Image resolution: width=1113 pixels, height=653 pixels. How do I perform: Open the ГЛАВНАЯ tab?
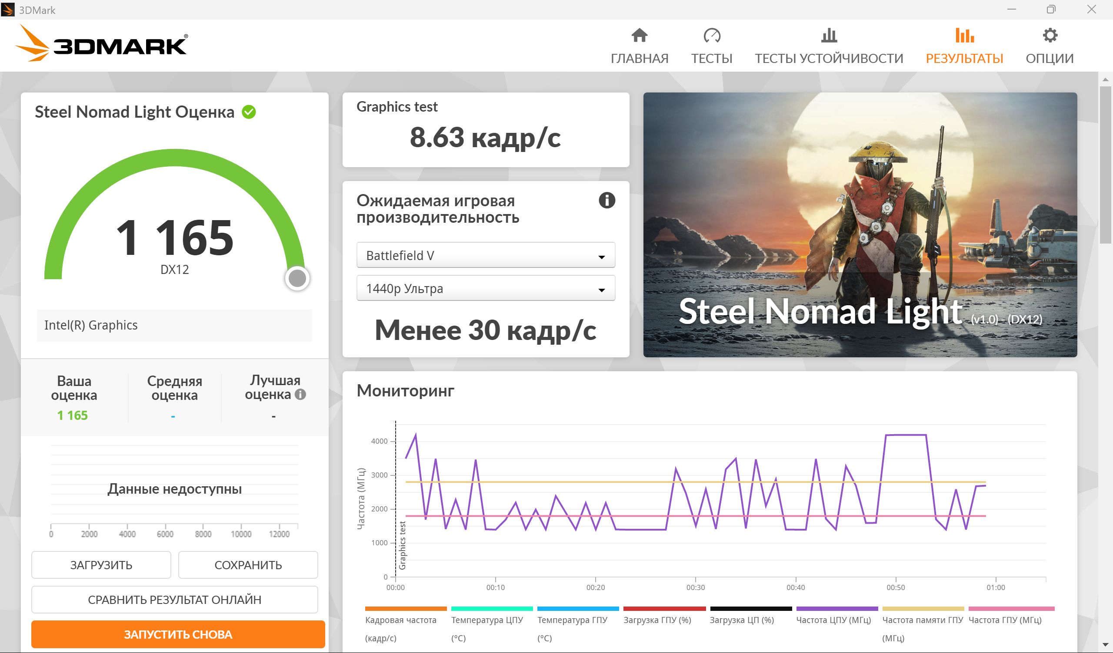click(x=639, y=58)
